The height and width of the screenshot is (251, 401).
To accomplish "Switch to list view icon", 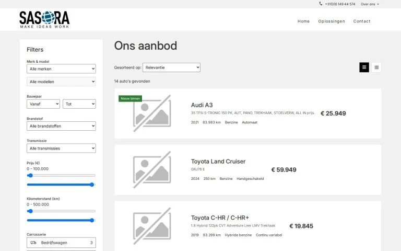I will point(364,67).
